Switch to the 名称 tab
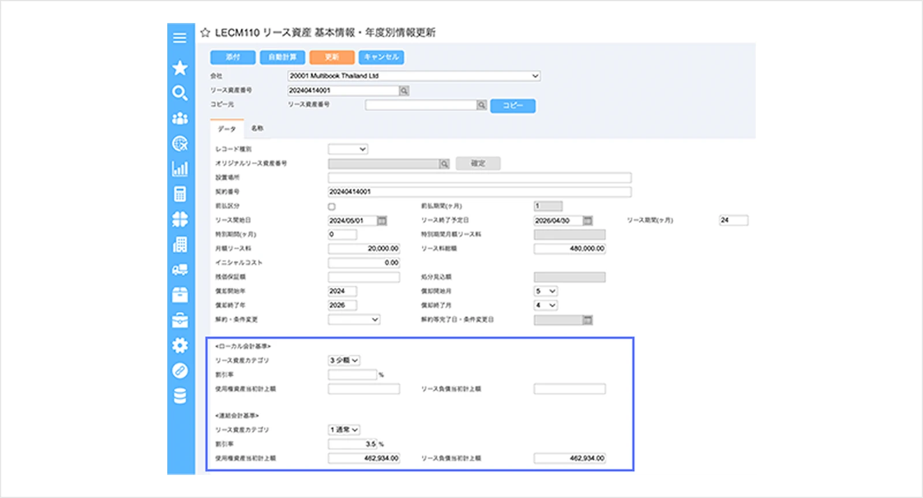The width and height of the screenshot is (923, 498). 257,128
